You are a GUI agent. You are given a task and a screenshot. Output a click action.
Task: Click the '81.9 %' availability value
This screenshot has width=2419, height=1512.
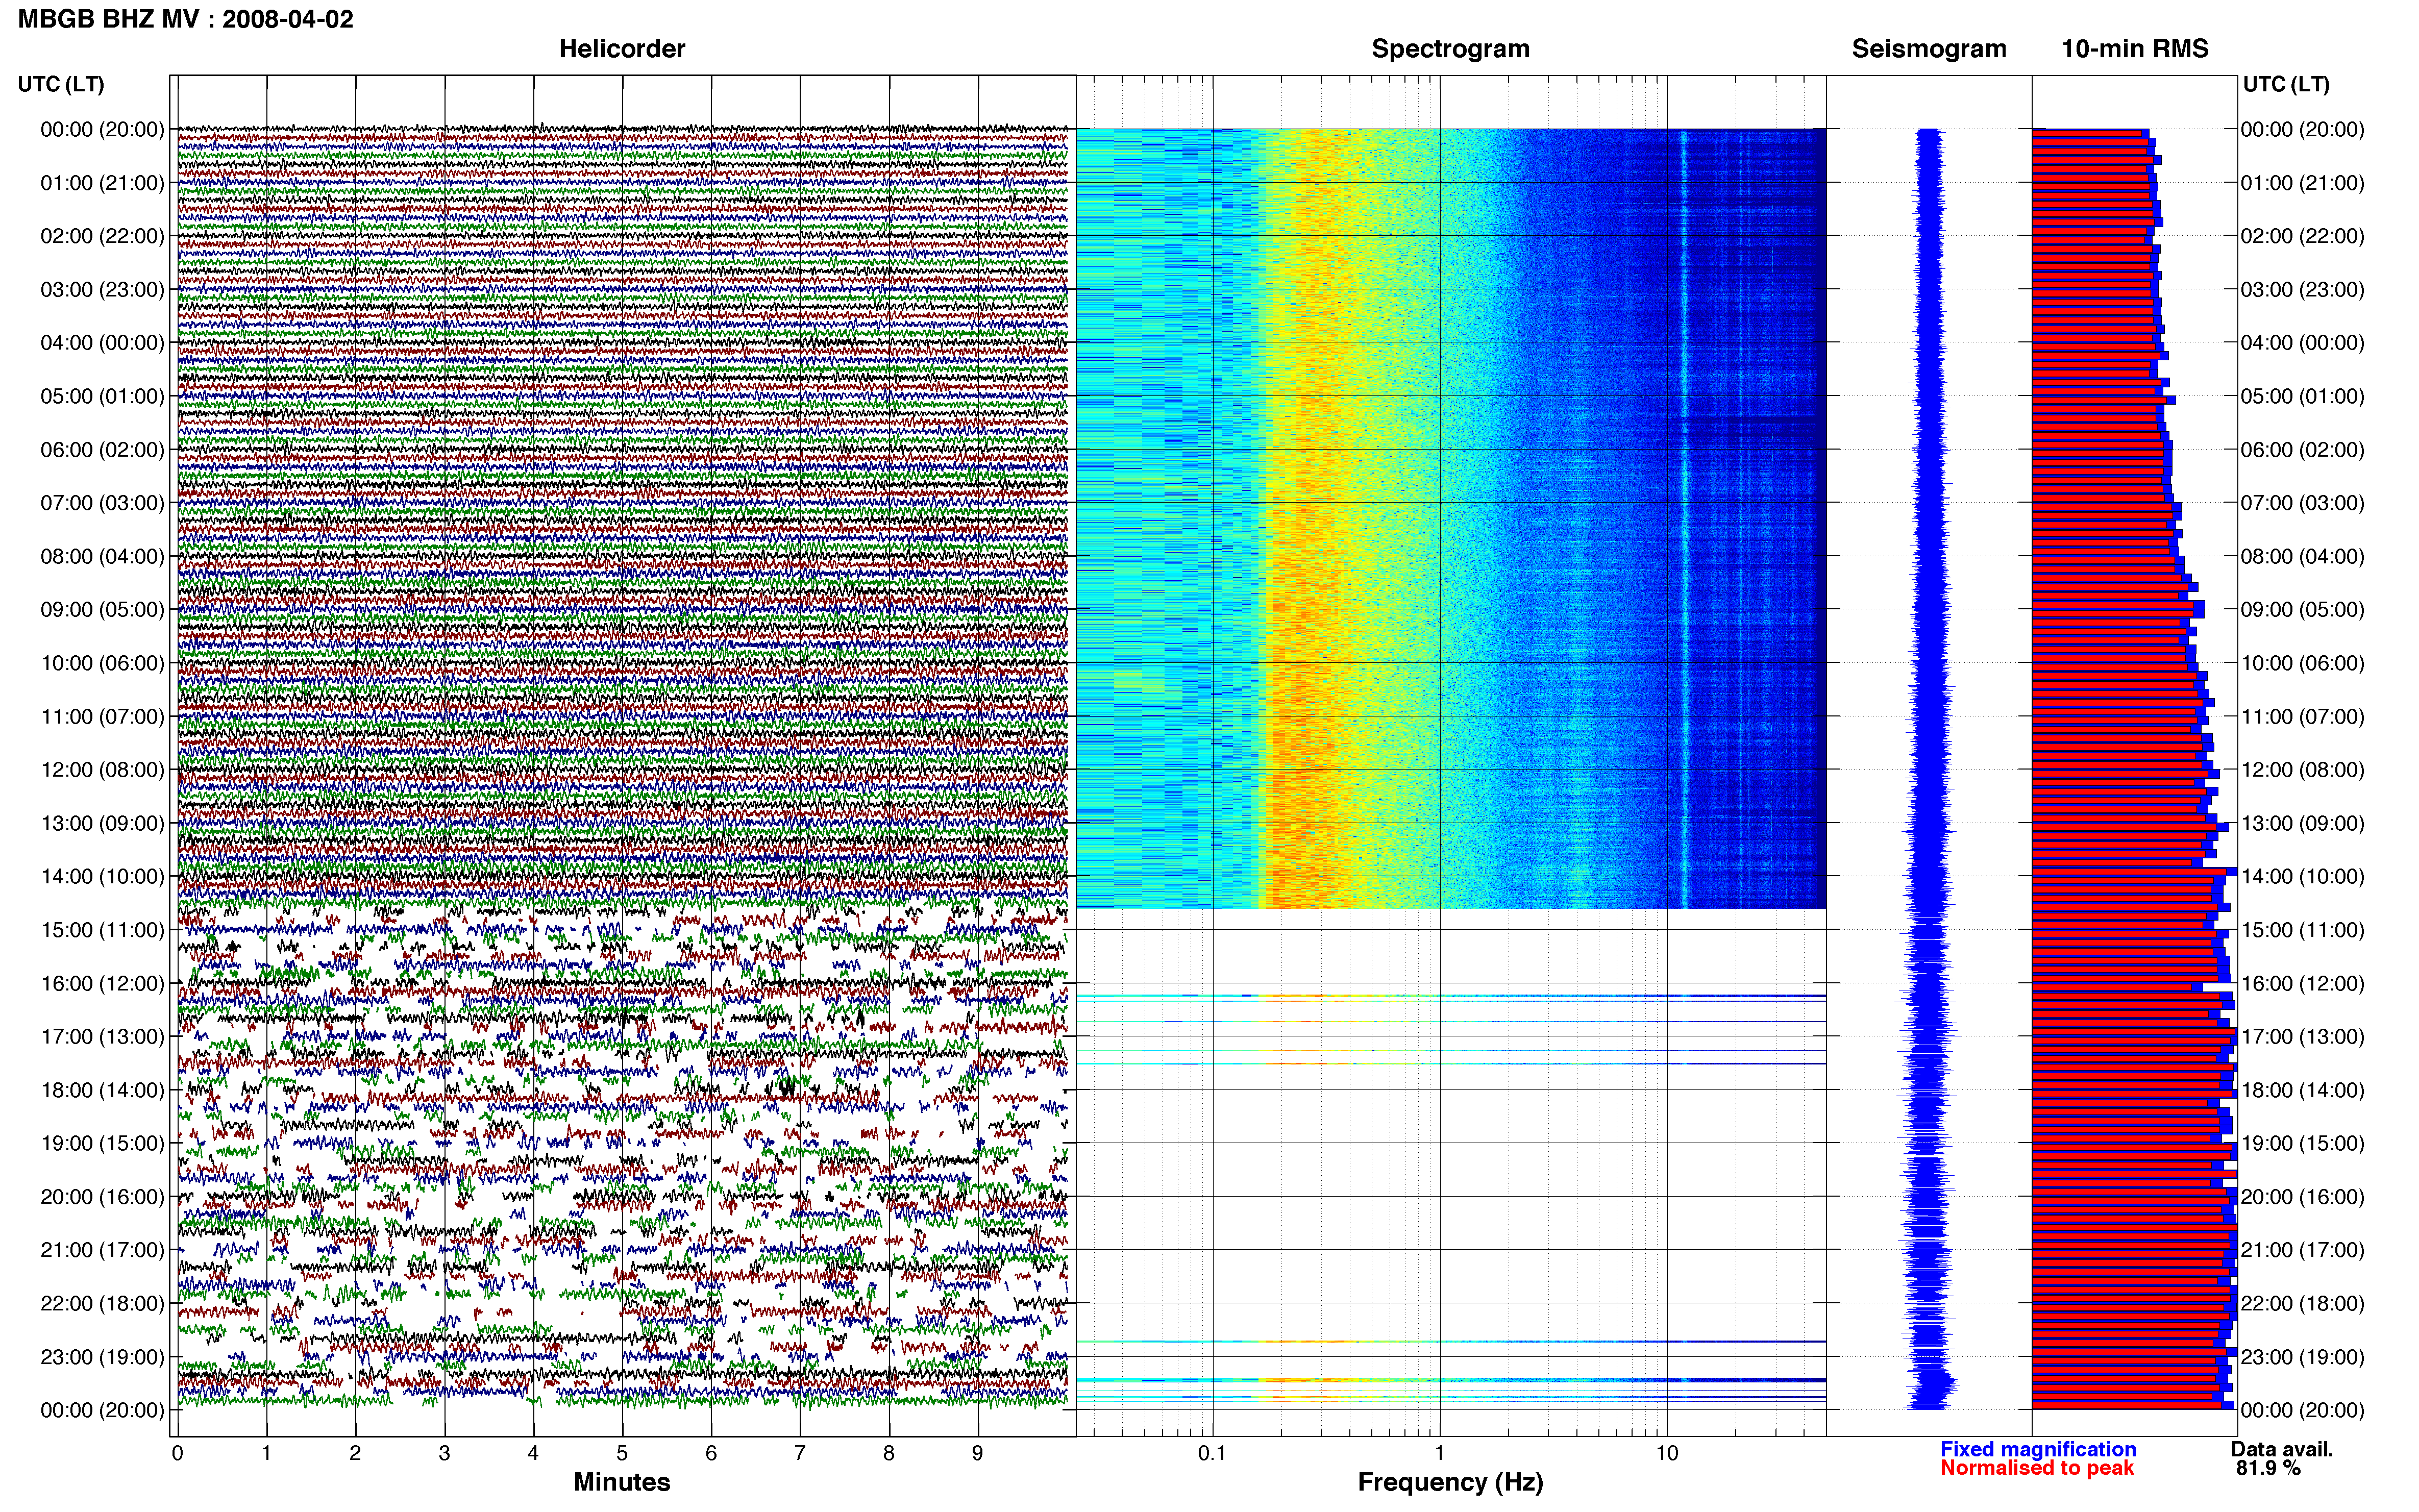pyautogui.click(x=2268, y=1468)
